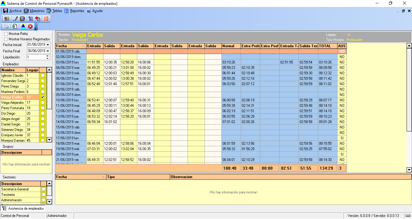Click the 11:51:55 entrada cell
This screenshot has height=219, width=412.
(95, 62)
